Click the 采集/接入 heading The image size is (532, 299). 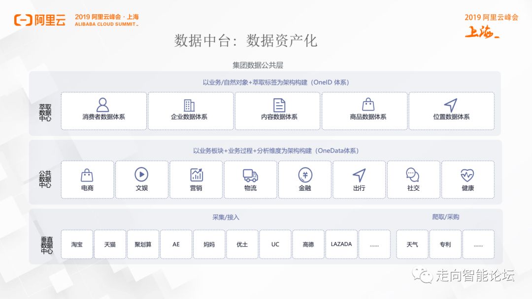coord(226,217)
